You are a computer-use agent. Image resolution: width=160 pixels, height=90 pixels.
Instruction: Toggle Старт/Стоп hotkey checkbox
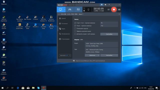(75, 23)
